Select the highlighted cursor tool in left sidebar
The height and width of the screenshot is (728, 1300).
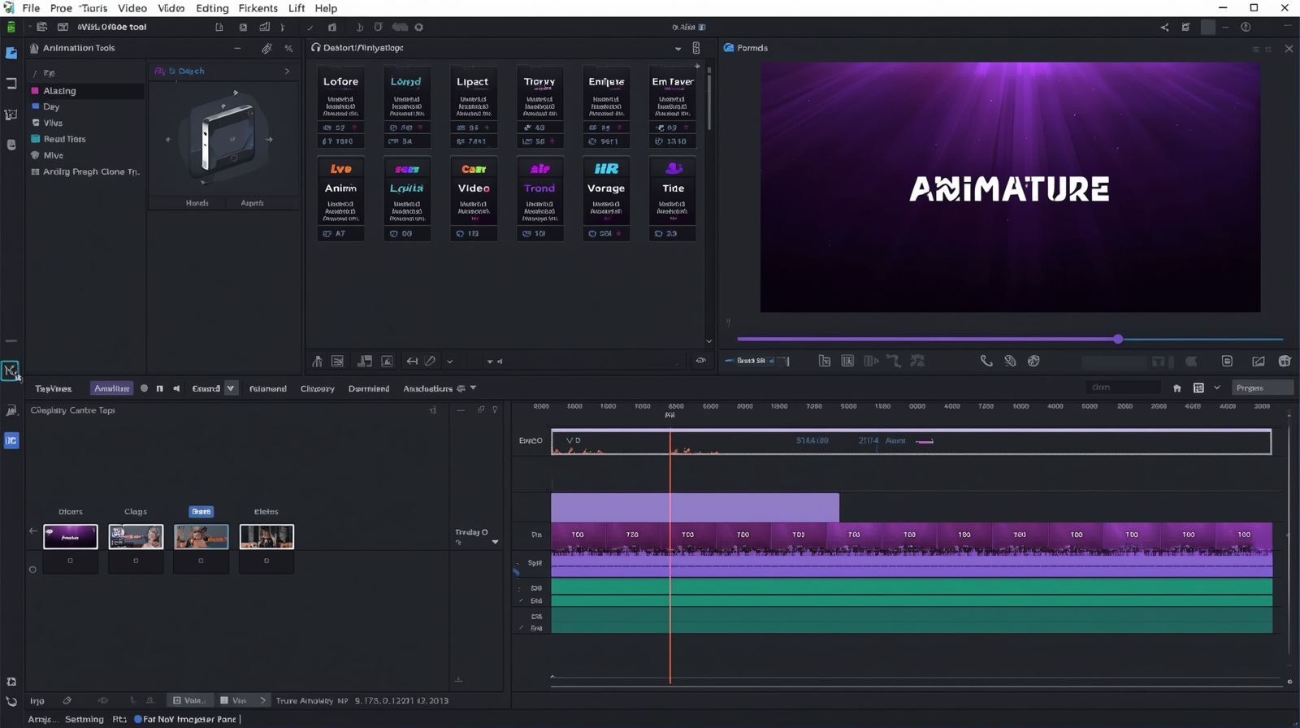(10, 370)
